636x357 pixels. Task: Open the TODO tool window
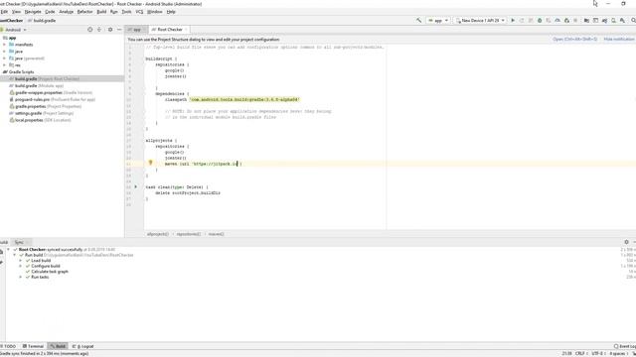pos(8,346)
